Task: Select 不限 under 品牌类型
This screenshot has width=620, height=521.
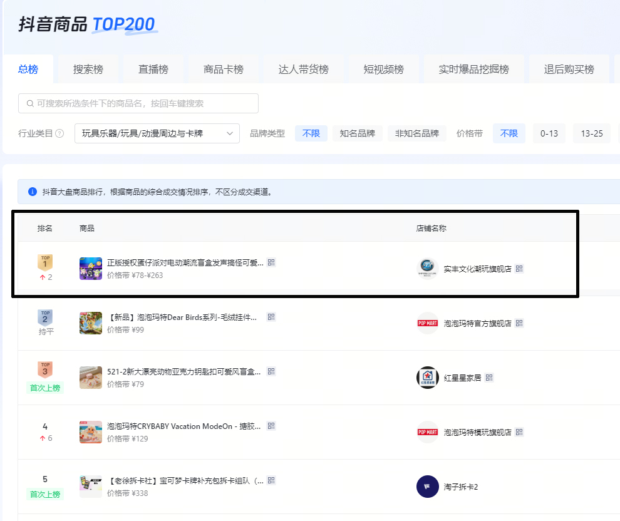Action: coord(311,133)
